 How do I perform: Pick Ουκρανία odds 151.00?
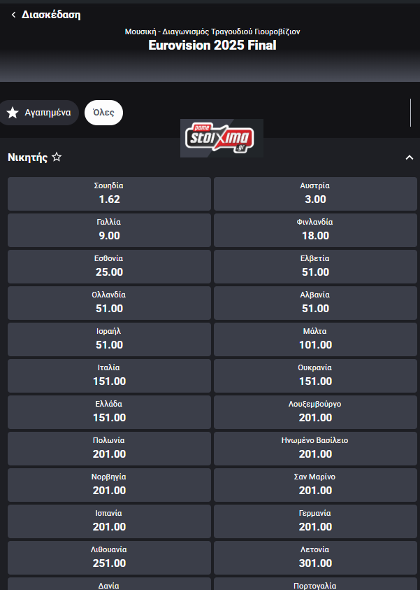click(315, 376)
